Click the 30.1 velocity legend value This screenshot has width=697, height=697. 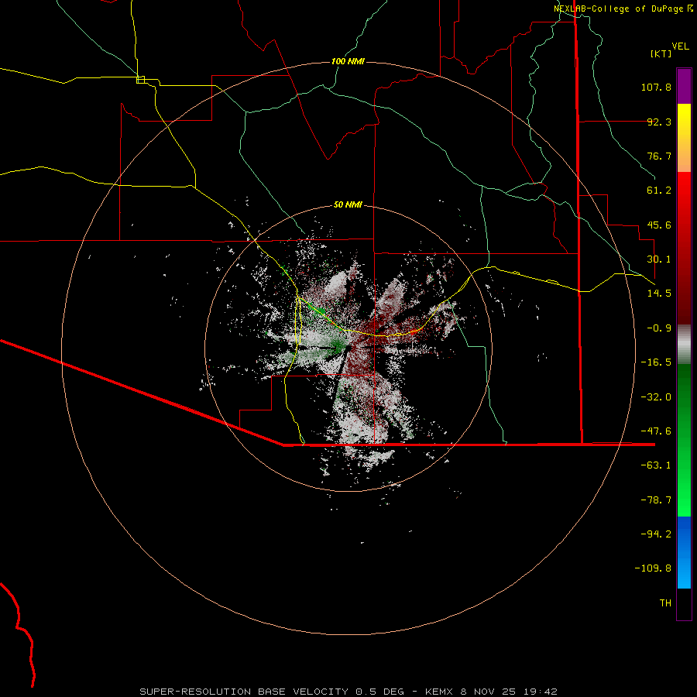[659, 259]
